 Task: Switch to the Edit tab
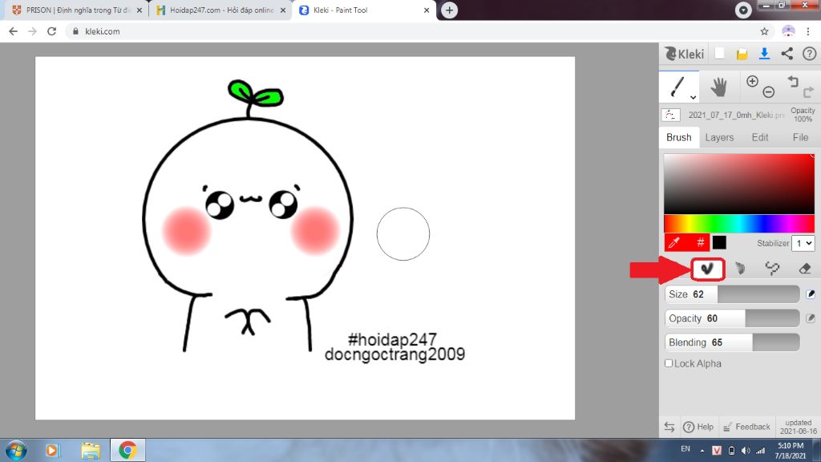760,137
